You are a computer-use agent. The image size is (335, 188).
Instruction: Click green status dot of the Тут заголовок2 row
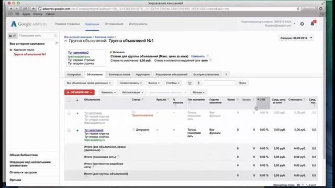77,131
